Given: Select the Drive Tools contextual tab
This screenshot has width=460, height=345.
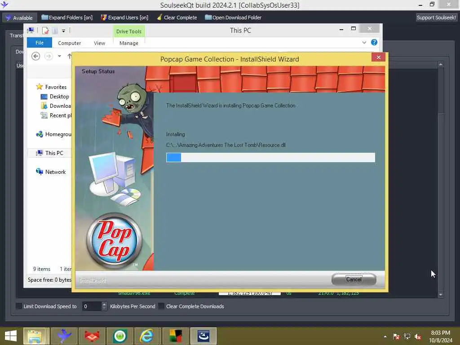Looking at the screenshot, I should click(x=129, y=31).
